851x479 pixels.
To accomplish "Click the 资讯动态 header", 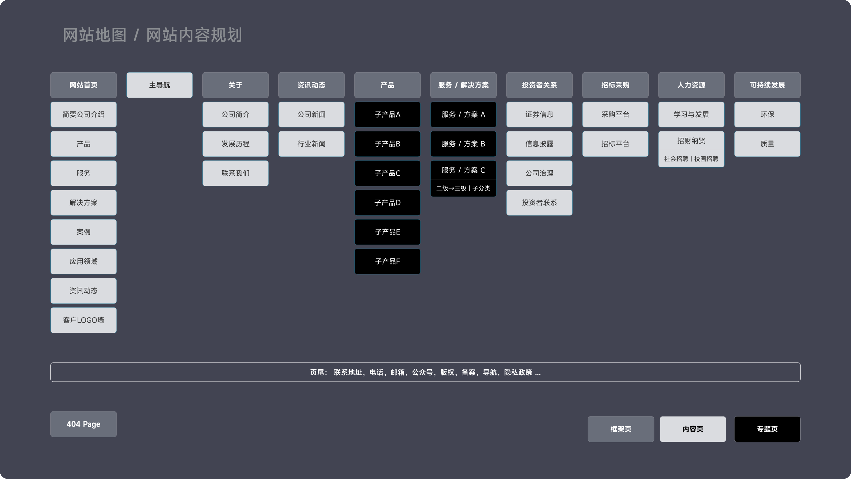I will 311,85.
